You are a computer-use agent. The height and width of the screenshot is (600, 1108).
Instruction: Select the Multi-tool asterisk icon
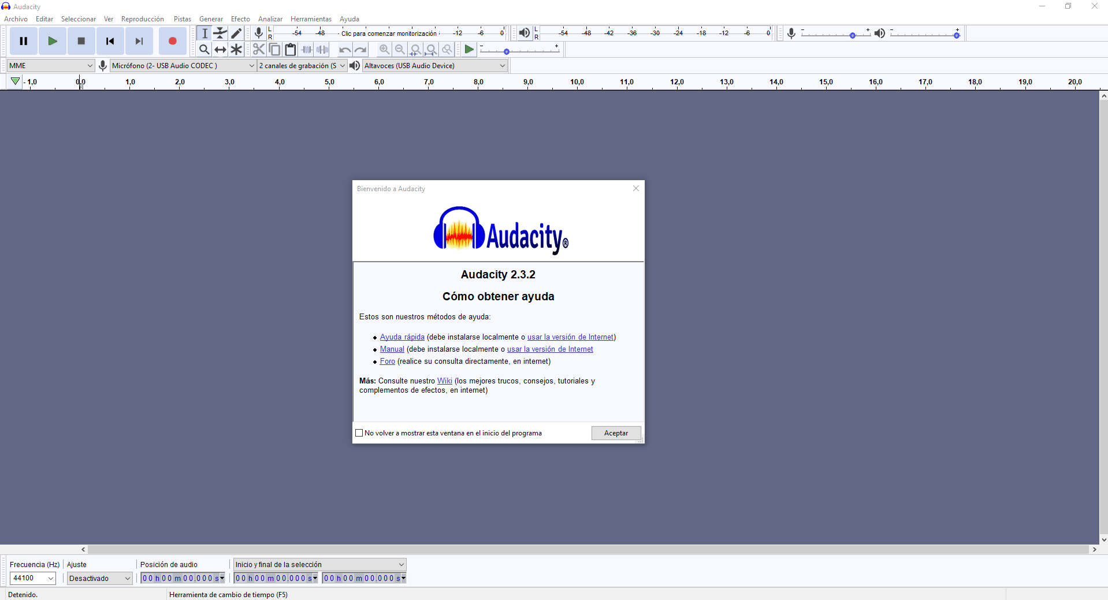point(237,50)
